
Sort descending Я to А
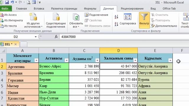(x=116, y=24)
